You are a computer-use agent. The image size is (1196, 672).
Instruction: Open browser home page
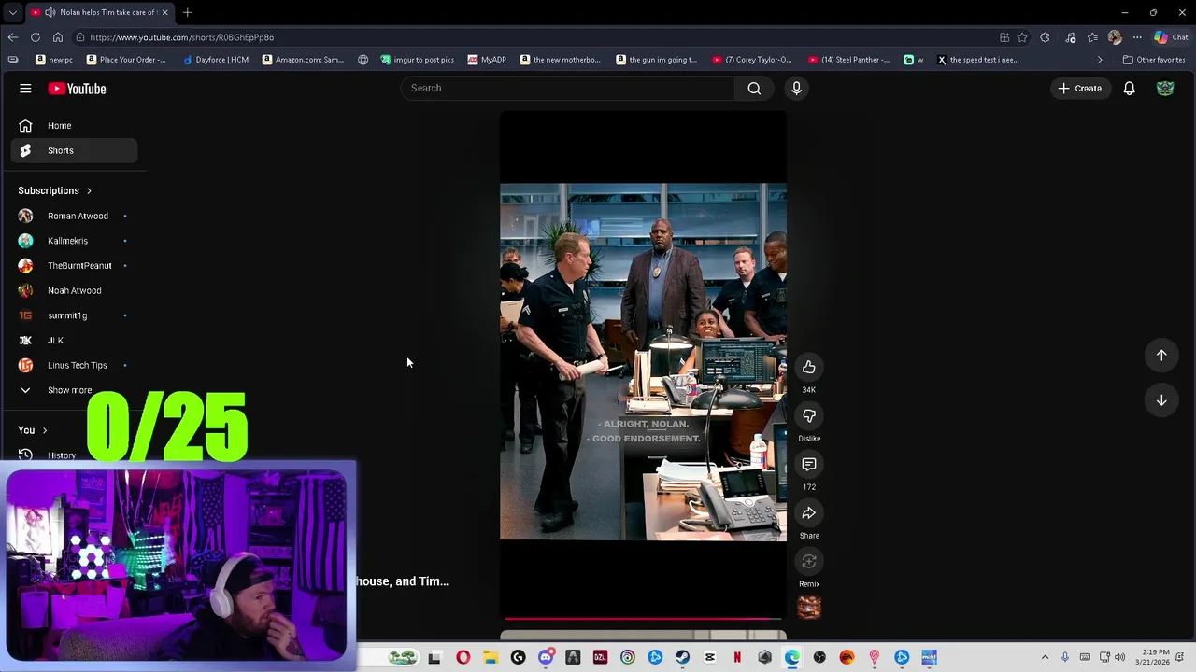pos(58,37)
